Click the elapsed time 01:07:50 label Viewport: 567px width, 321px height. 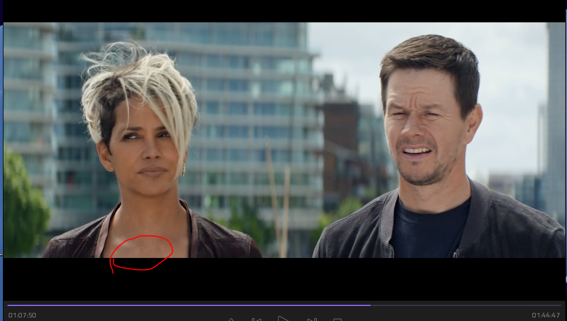(22, 315)
